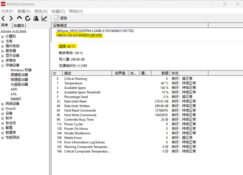The width and height of the screenshot is (243, 175).
Task: Select the AIDA64 v6.92.6600 root item
Action: (13, 32)
